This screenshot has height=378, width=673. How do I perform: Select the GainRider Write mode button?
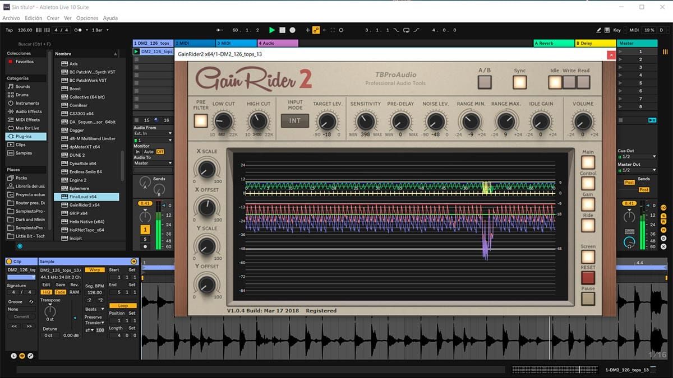pos(569,82)
